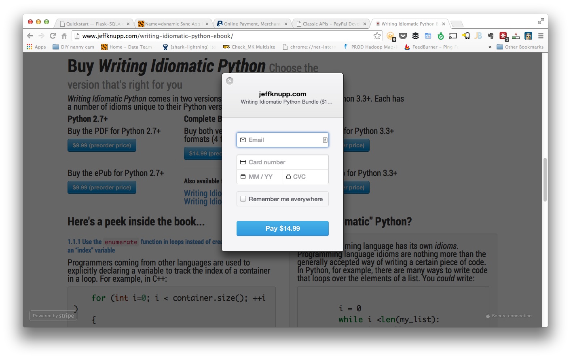The image size is (571, 359).
Task: Click the LastPass red asterisk icon
Action: [503, 36]
